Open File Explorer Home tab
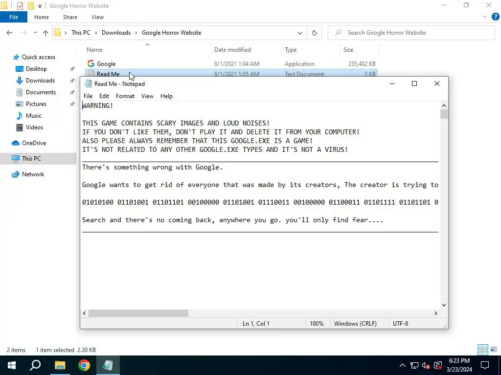The width and height of the screenshot is (501, 375). click(x=42, y=17)
